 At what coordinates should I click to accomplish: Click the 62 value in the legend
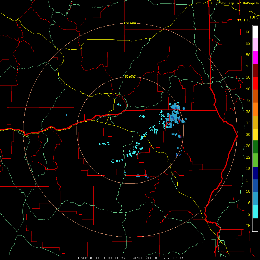pyautogui.click(x=248, y=43)
